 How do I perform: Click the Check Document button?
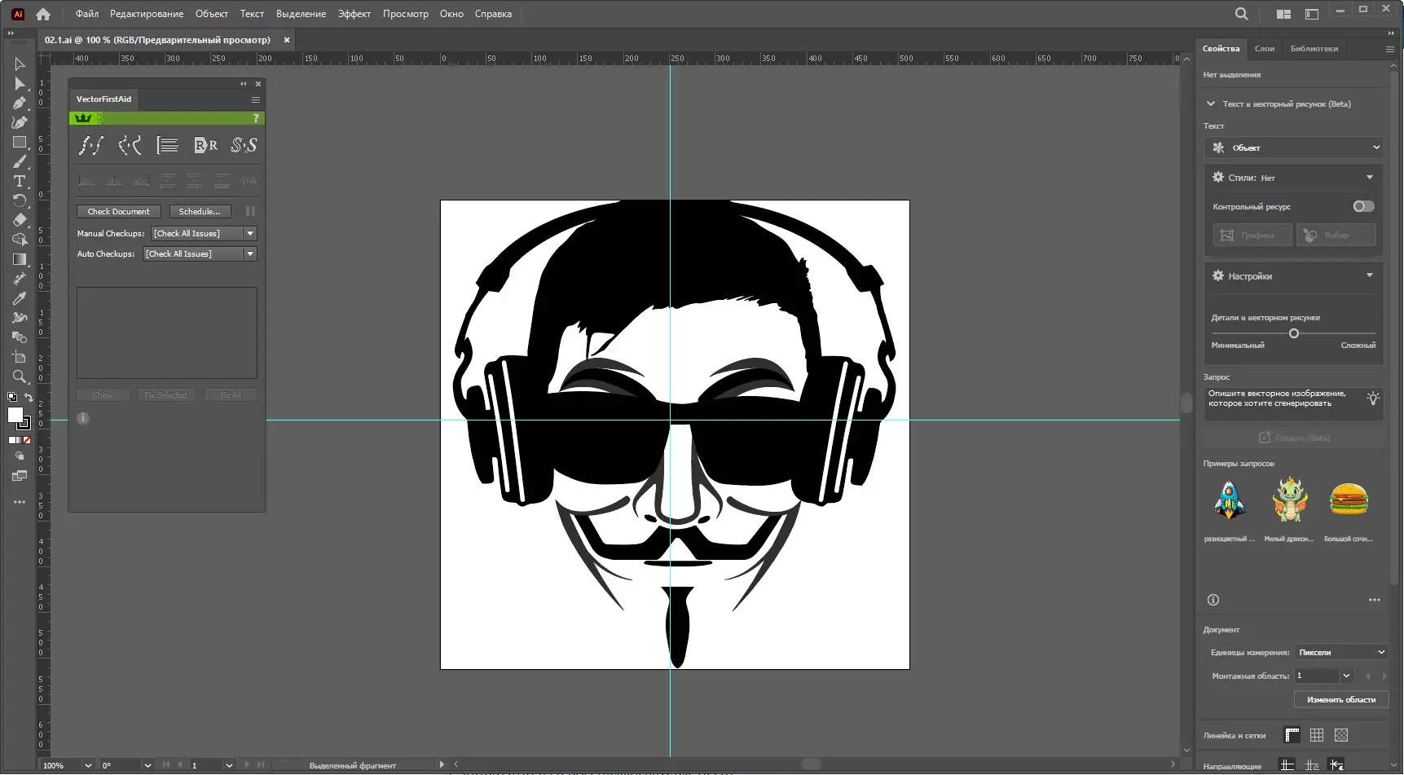(x=119, y=211)
